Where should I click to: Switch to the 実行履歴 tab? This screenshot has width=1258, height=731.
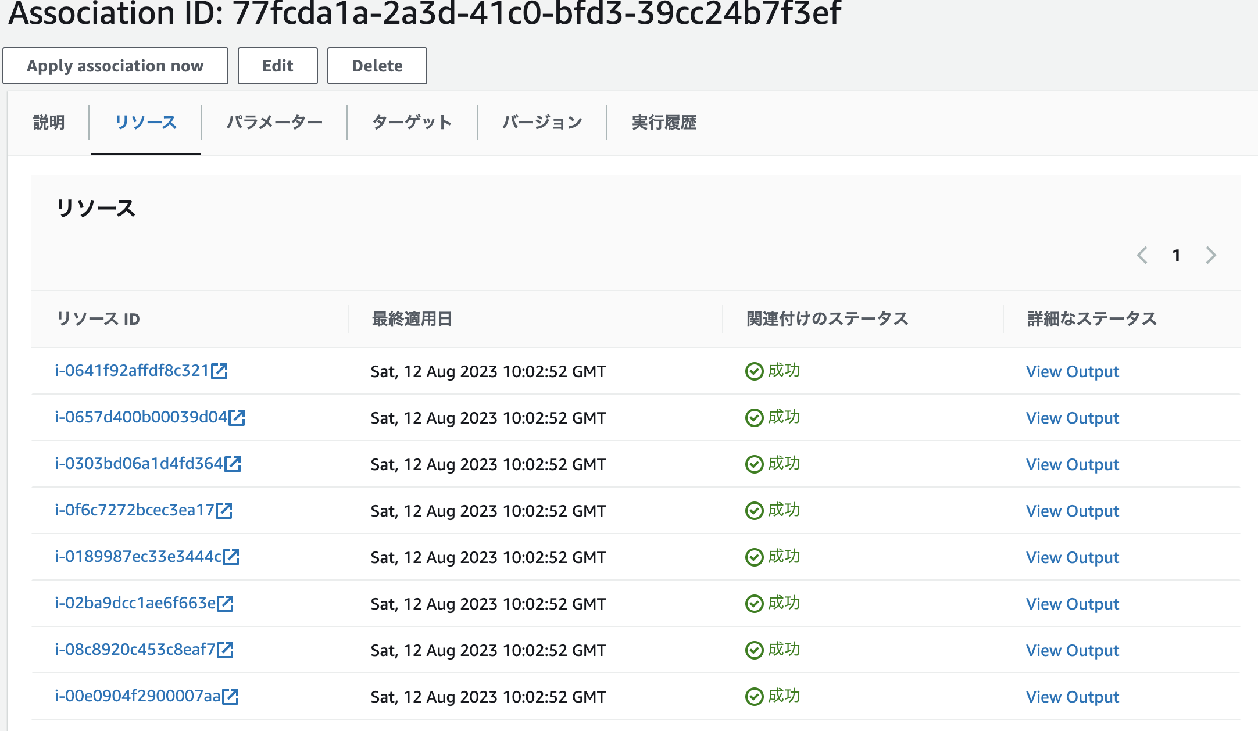pyautogui.click(x=664, y=123)
